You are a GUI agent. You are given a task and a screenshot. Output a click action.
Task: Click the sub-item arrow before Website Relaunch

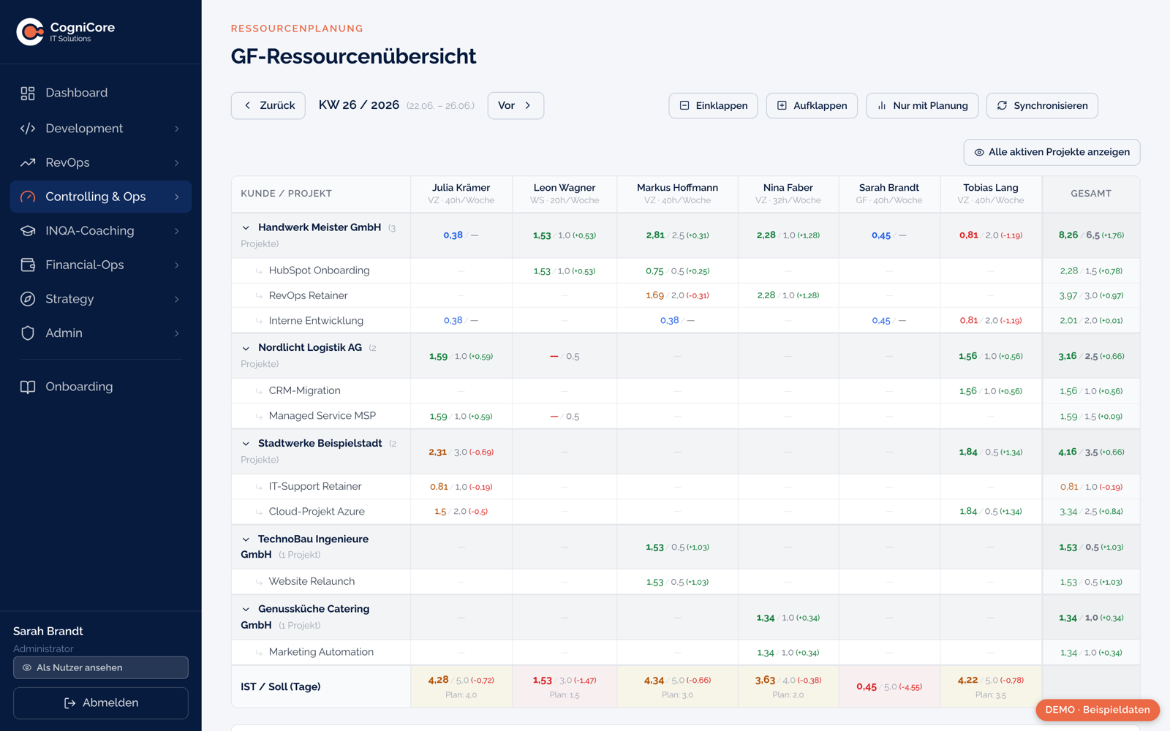(259, 582)
